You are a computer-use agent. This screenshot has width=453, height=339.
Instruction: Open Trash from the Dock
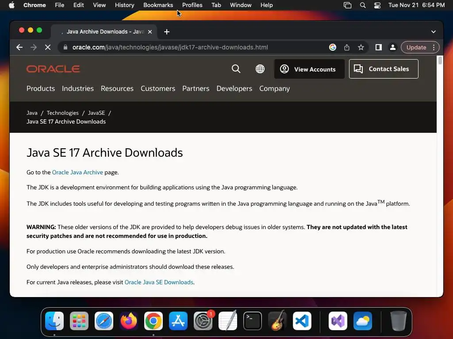pyautogui.click(x=399, y=321)
